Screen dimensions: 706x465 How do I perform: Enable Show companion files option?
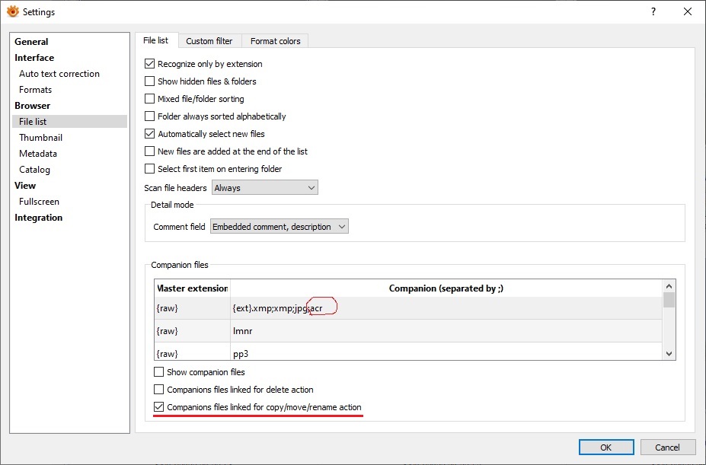point(159,372)
